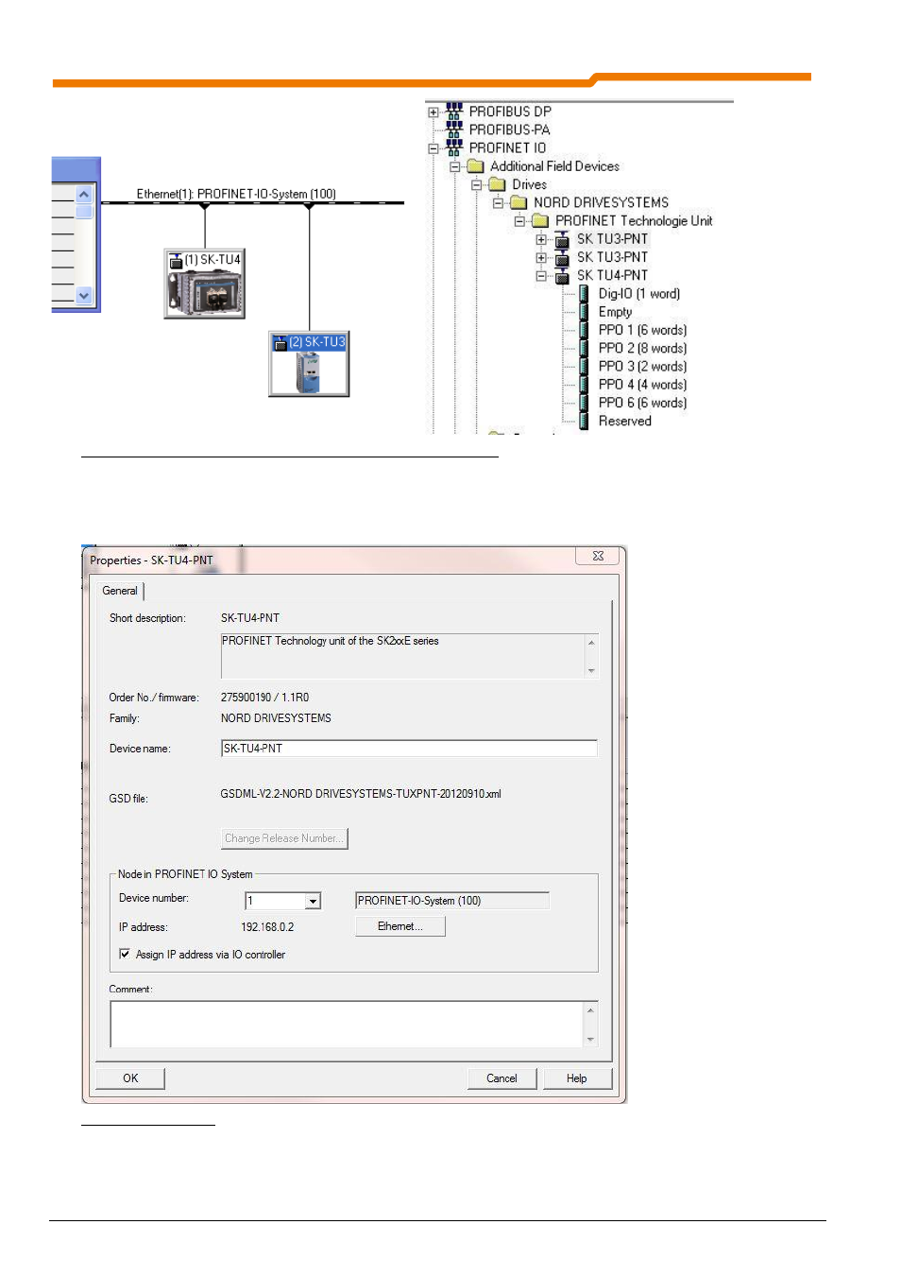The height and width of the screenshot is (1276, 901).
Task: Click the PROFINET IO network icon
Action: point(454,147)
